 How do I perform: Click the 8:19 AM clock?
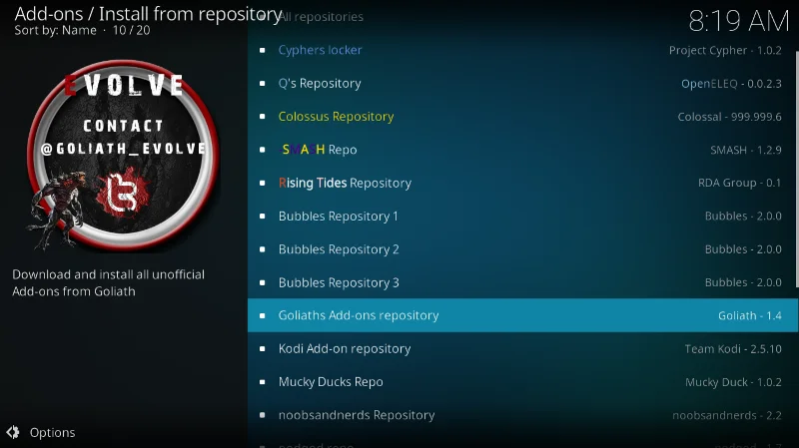coord(738,21)
